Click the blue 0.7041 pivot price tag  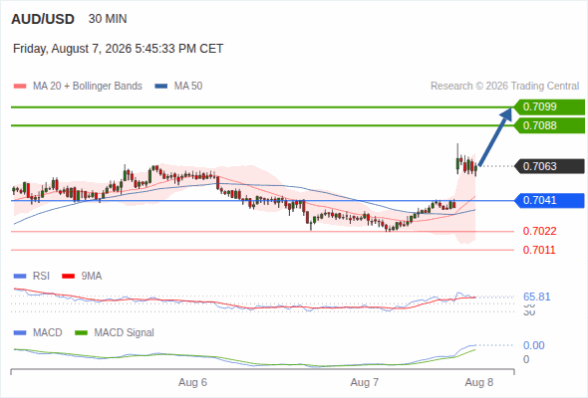549,200
